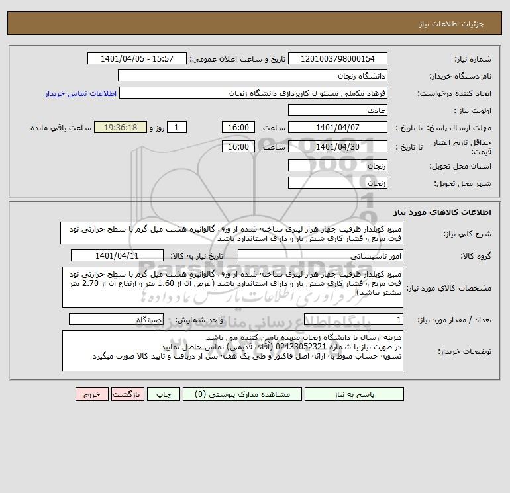Click the چاپ print button

coord(164,394)
